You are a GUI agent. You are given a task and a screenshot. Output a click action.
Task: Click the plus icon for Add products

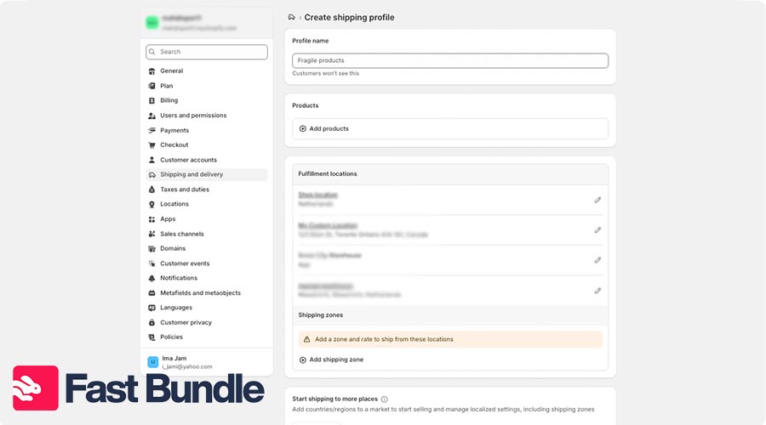(x=303, y=128)
